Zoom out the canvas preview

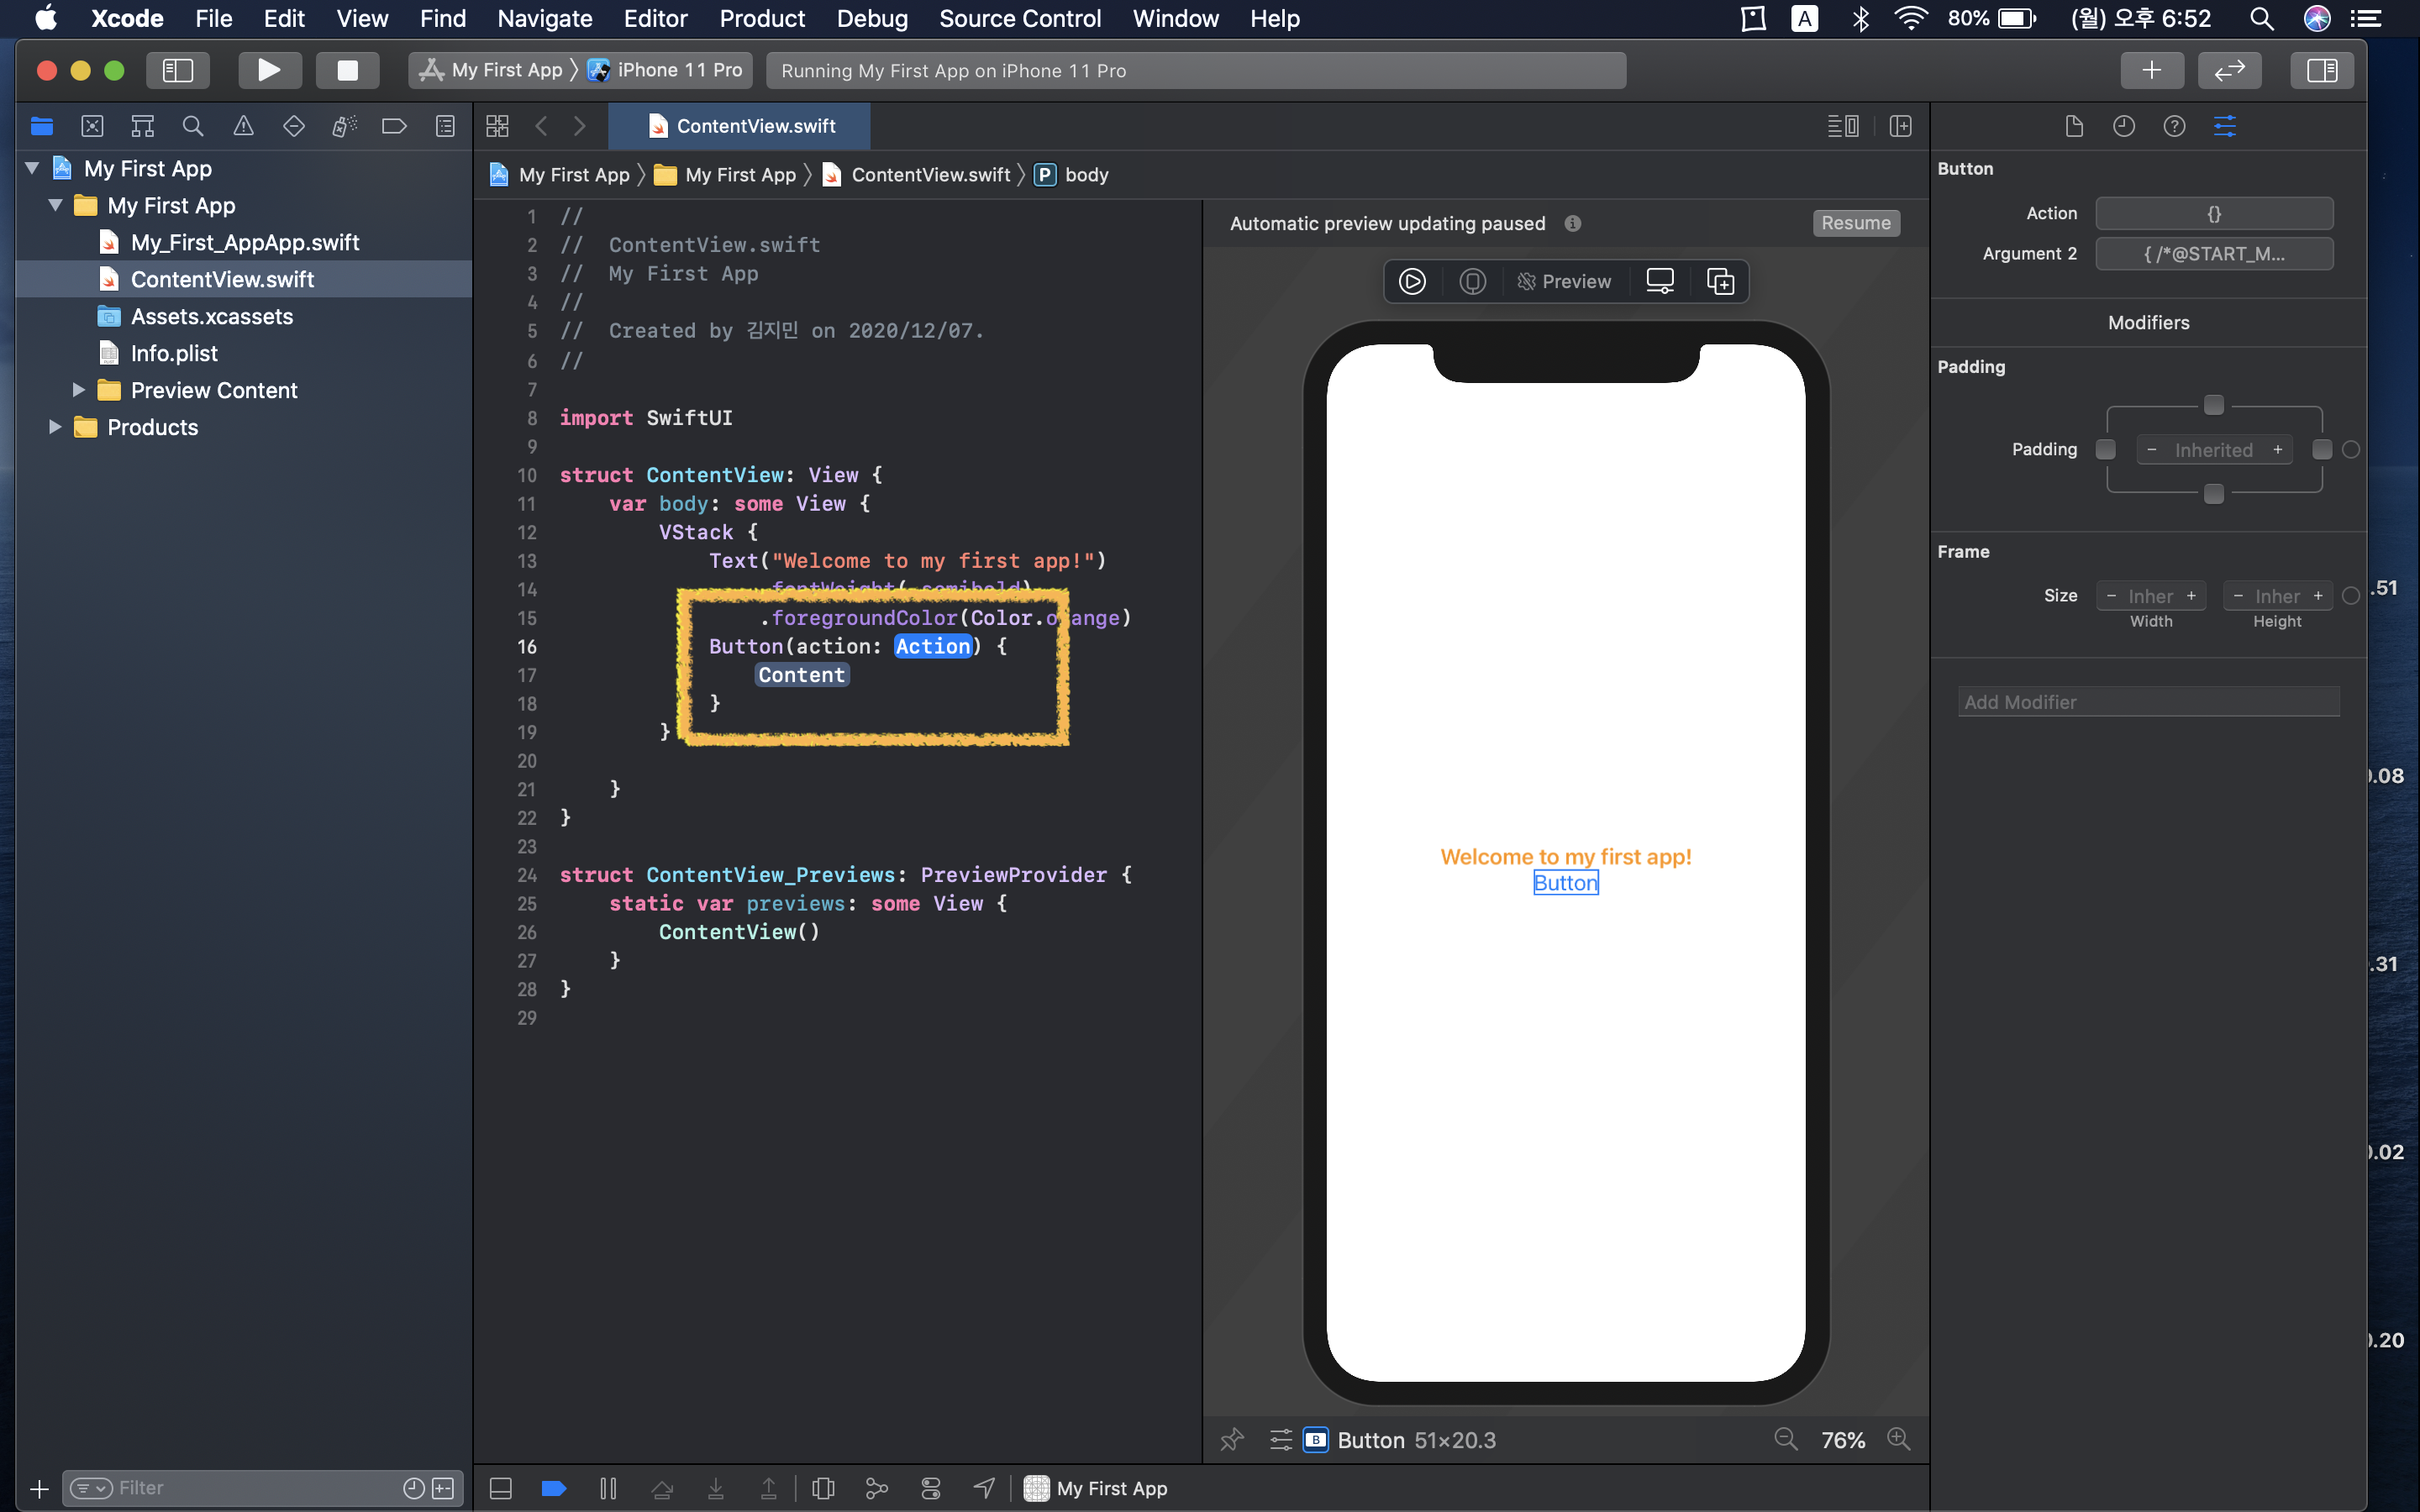[x=1786, y=1440]
